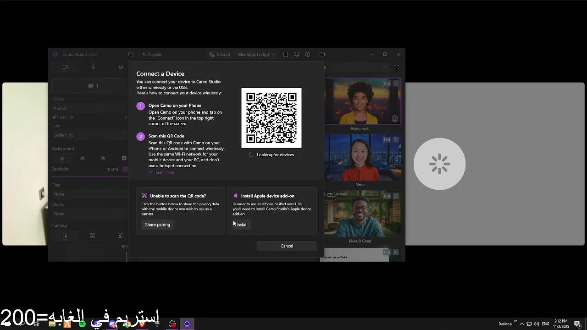Switch to the Video camera tab
Screen dimensions: 587x330
(65, 67)
